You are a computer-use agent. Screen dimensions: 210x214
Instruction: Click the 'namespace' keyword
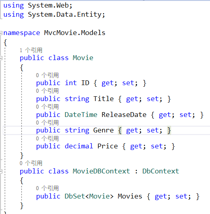point(22,33)
